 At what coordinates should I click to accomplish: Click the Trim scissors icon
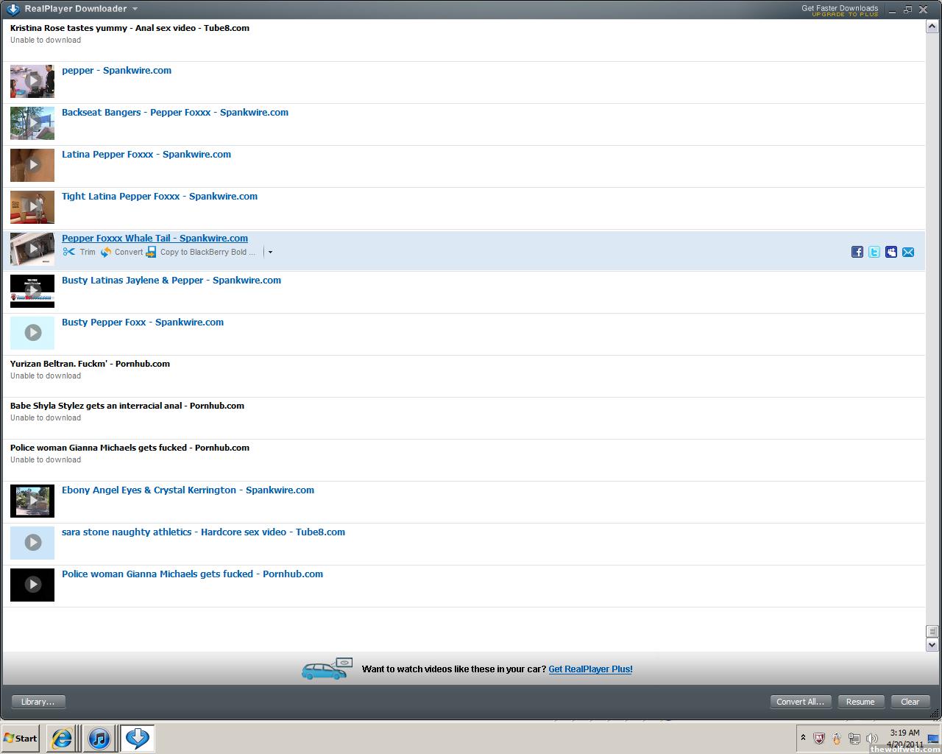coord(69,252)
